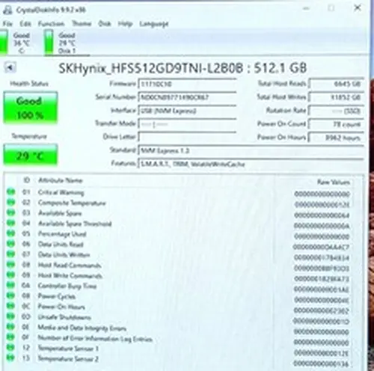Click the status icon for Available Spare Threshold
This screenshot has width=374, height=371.
10,223
